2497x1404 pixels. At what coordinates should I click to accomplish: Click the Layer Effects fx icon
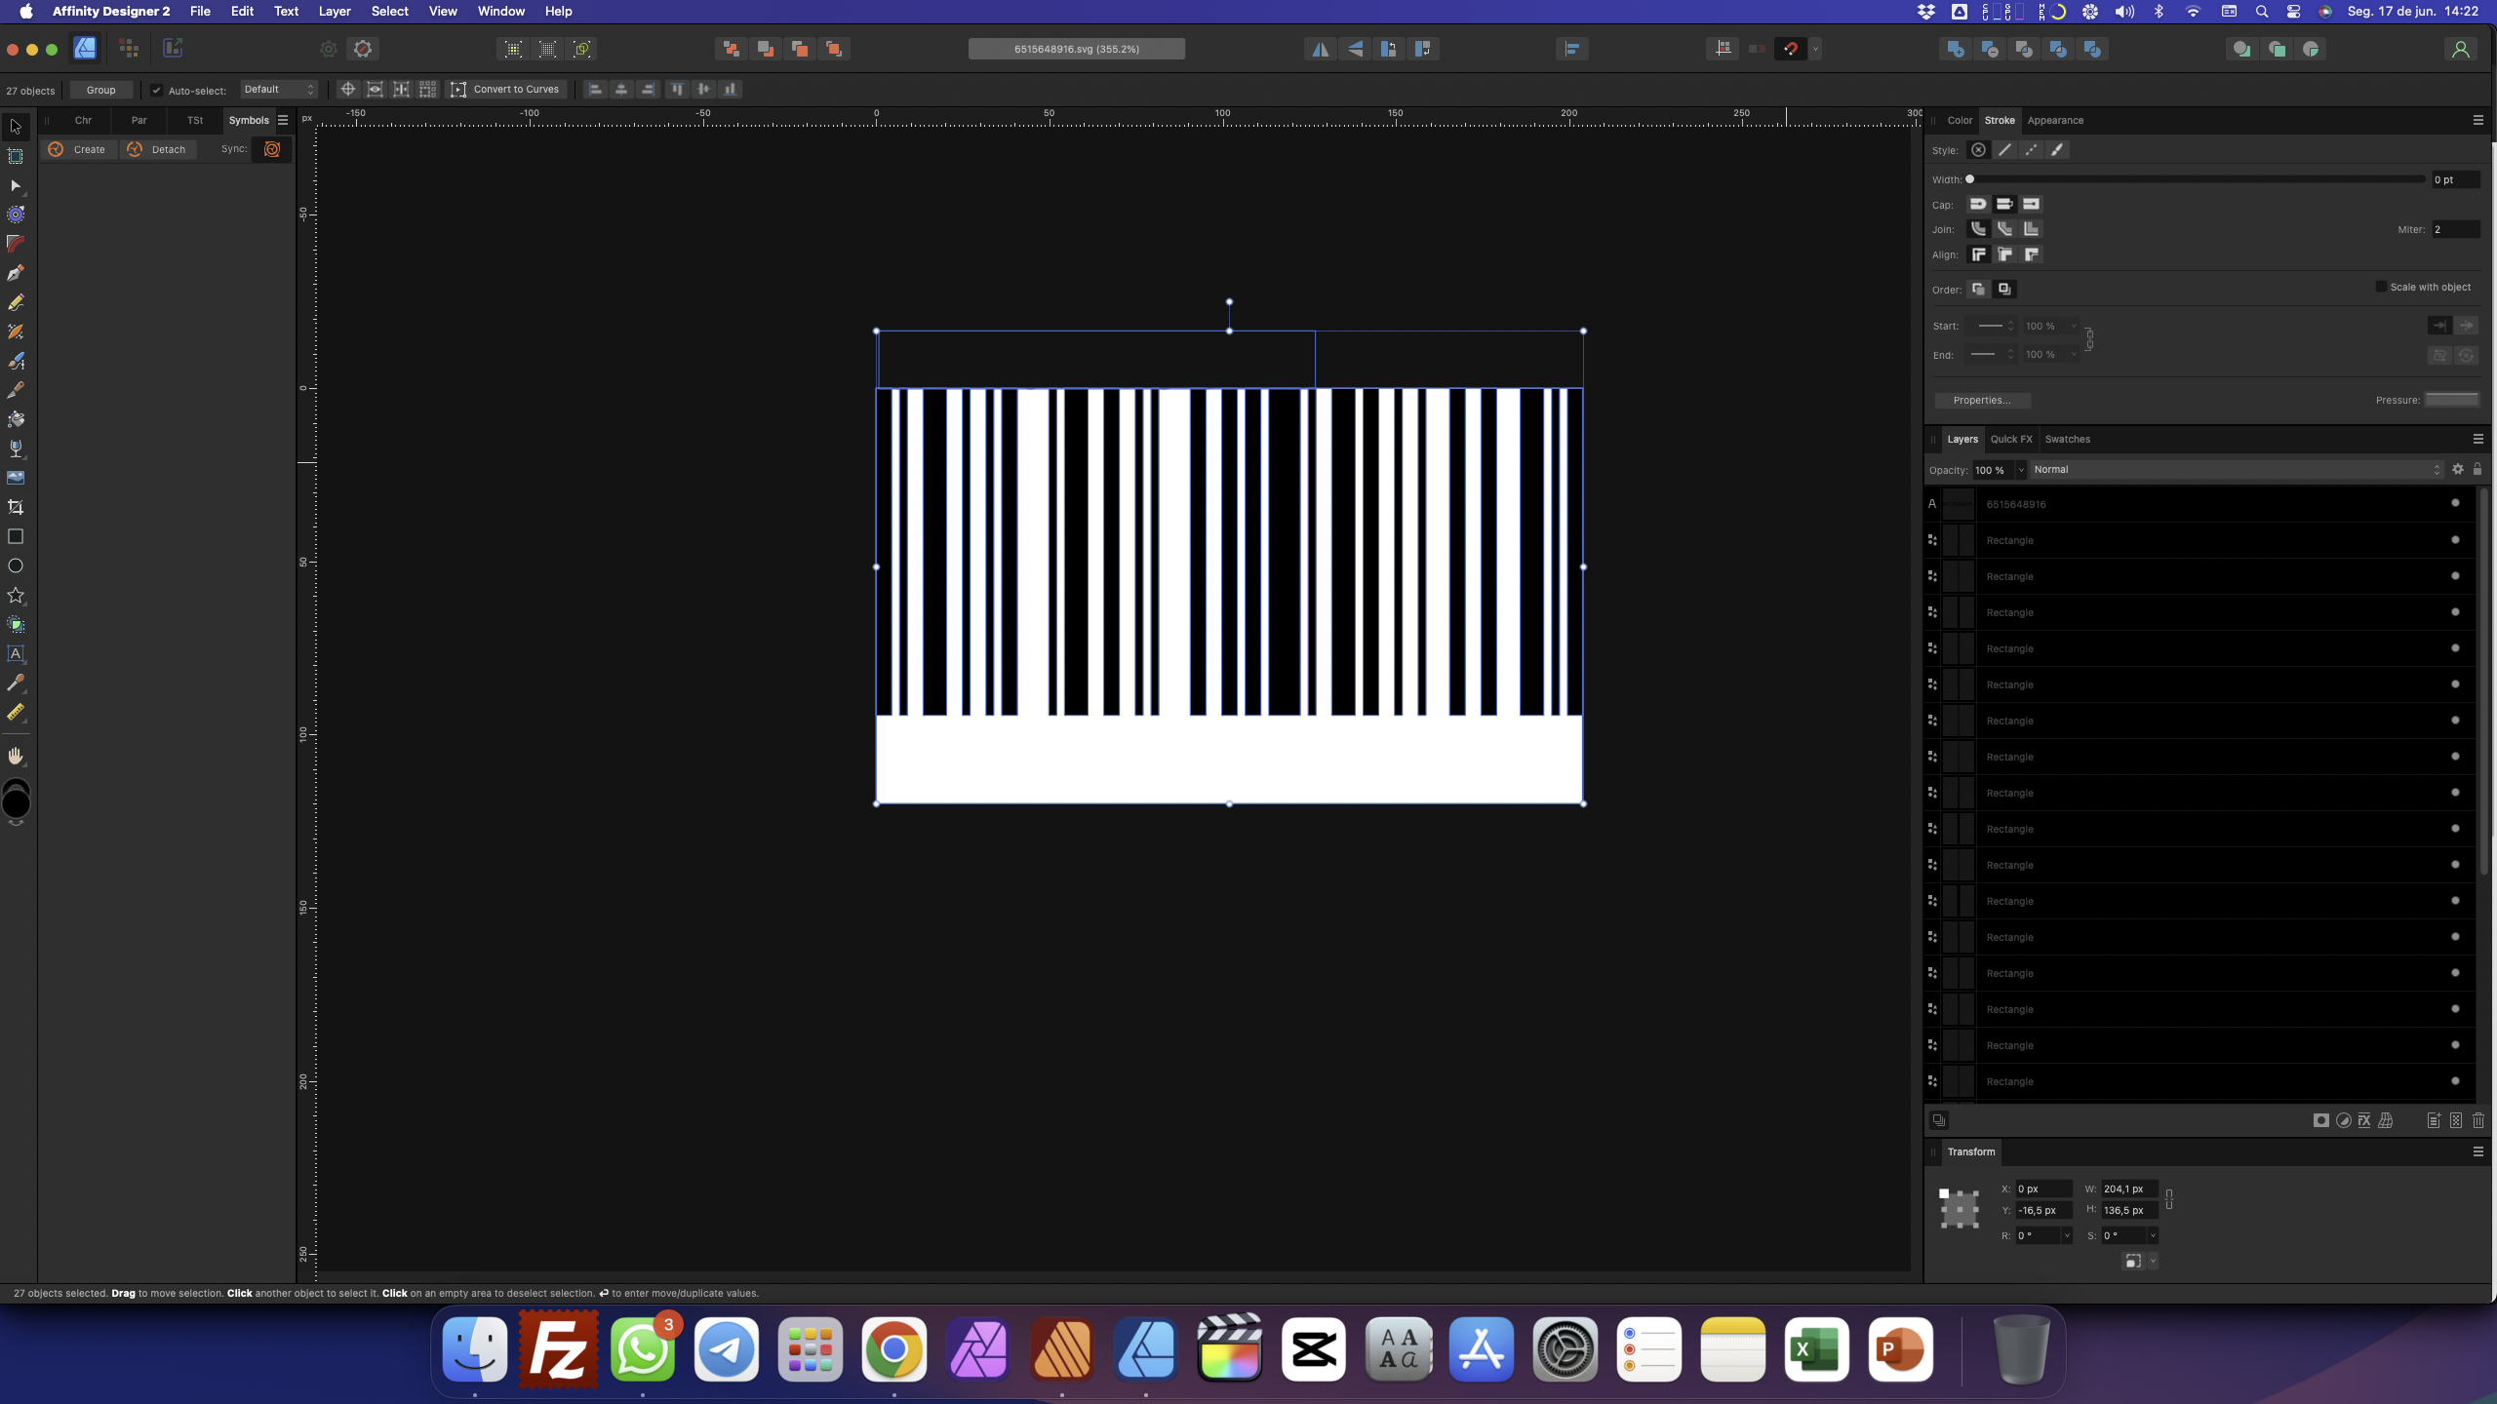pyautogui.click(x=2364, y=1120)
